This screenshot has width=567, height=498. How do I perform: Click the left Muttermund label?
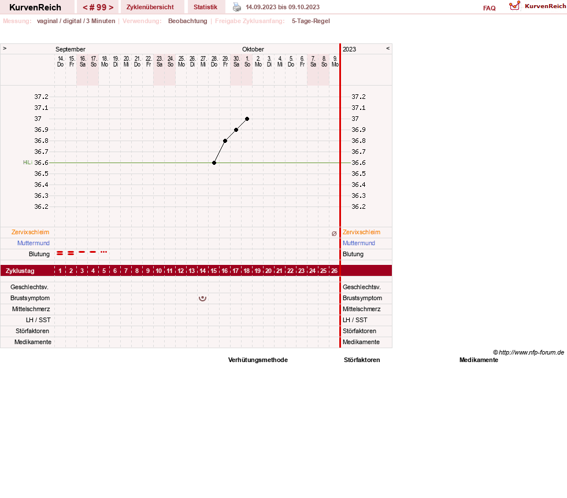(x=34, y=243)
